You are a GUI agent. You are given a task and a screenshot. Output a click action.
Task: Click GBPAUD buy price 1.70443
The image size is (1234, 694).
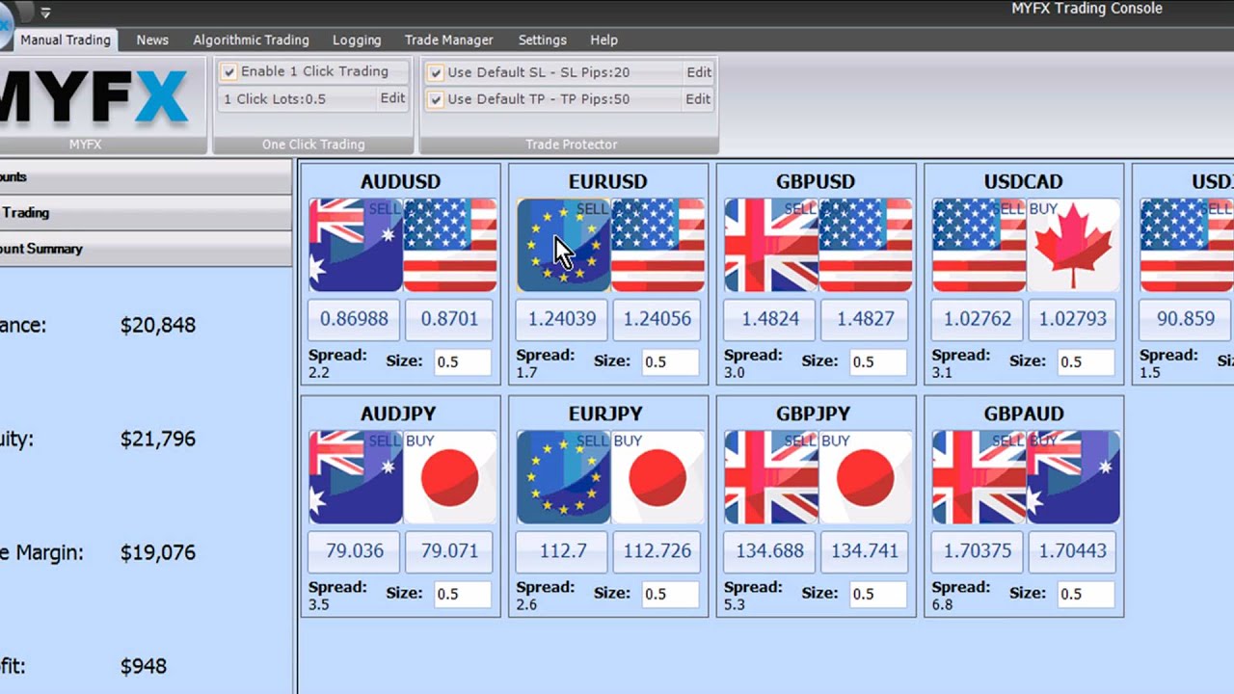tap(1074, 551)
